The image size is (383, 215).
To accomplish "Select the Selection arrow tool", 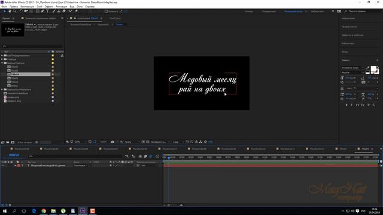I will click(x=4, y=11).
